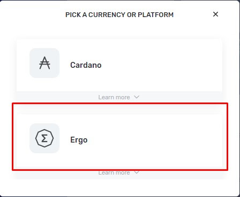The image size is (240, 197).
Task: Click the Ergo sigma logo icon
Action: (44, 138)
